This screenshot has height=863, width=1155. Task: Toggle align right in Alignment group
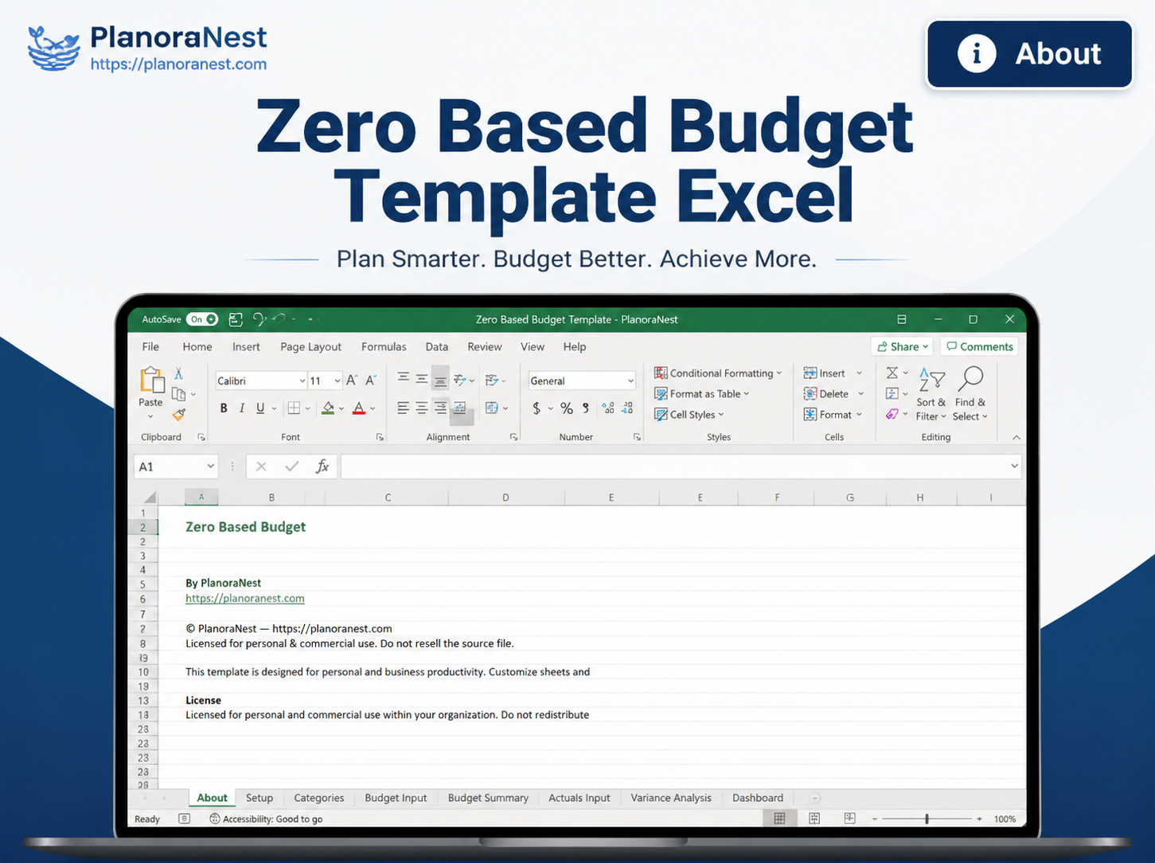pyautogui.click(x=440, y=408)
